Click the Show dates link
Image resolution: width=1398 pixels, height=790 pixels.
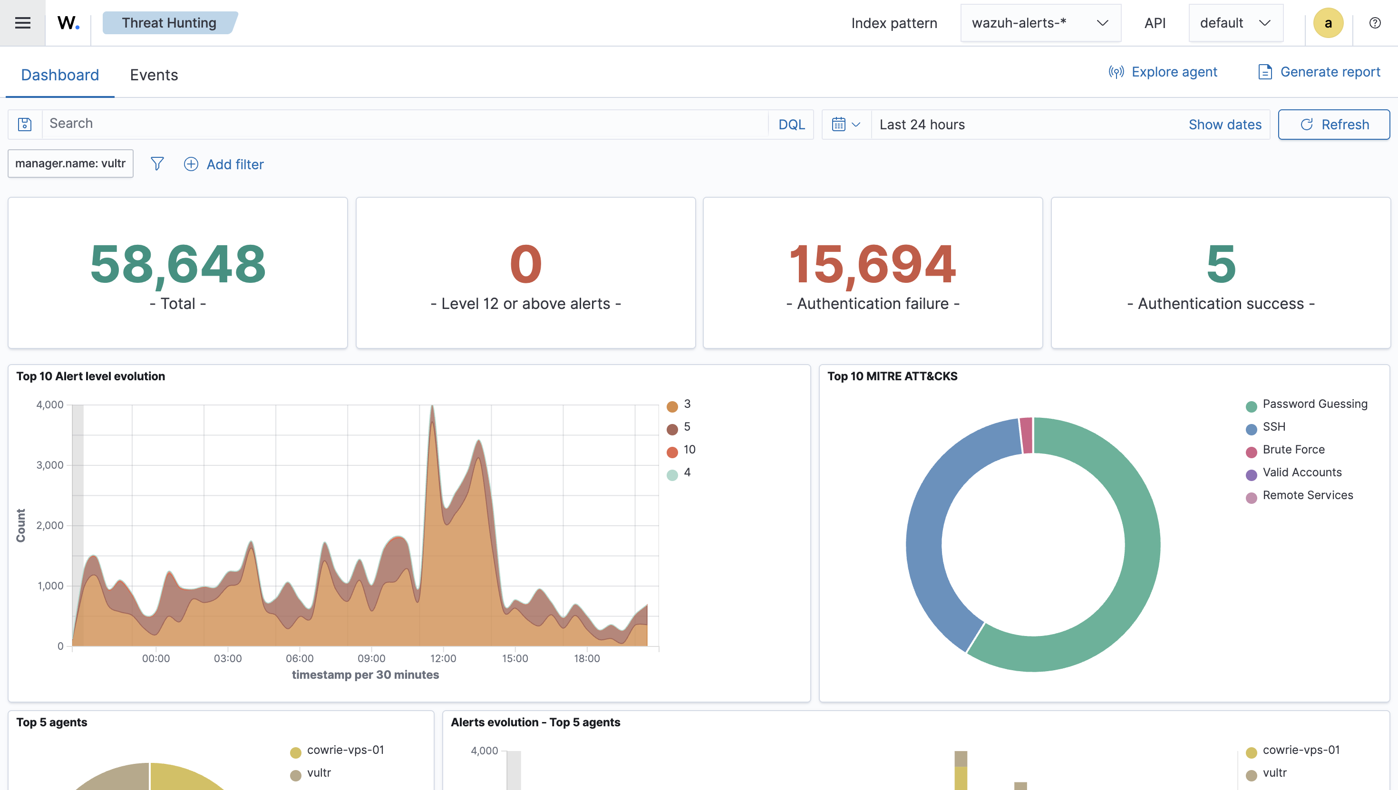click(1224, 124)
